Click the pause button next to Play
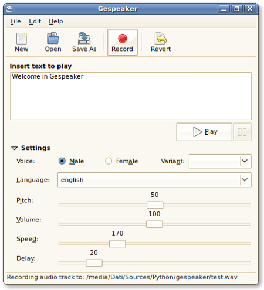 coord(242,132)
